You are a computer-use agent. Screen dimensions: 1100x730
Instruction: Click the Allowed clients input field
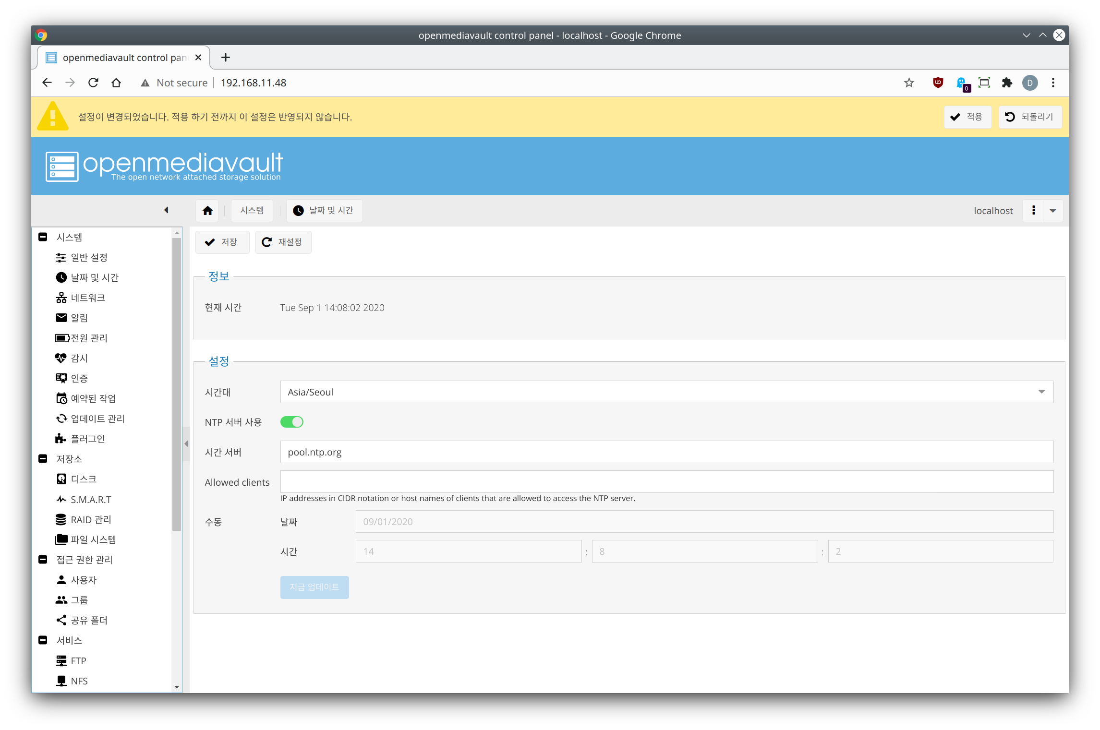(666, 482)
